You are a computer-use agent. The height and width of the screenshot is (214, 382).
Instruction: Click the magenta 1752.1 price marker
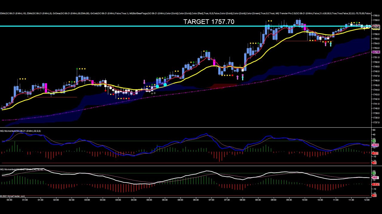[x=376, y=52]
